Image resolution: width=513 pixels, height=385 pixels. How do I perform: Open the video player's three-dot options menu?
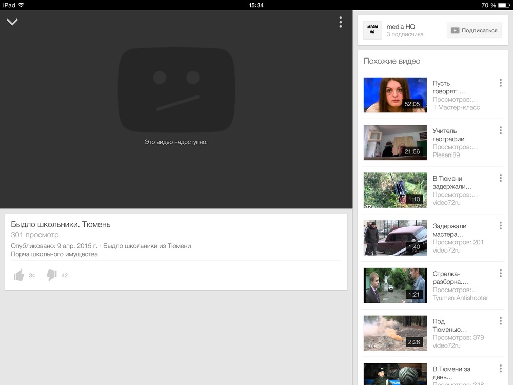click(x=341, y=22)
